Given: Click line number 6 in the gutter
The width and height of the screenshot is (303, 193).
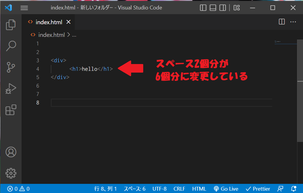Looking at the screenshot, I should point(38,86).
